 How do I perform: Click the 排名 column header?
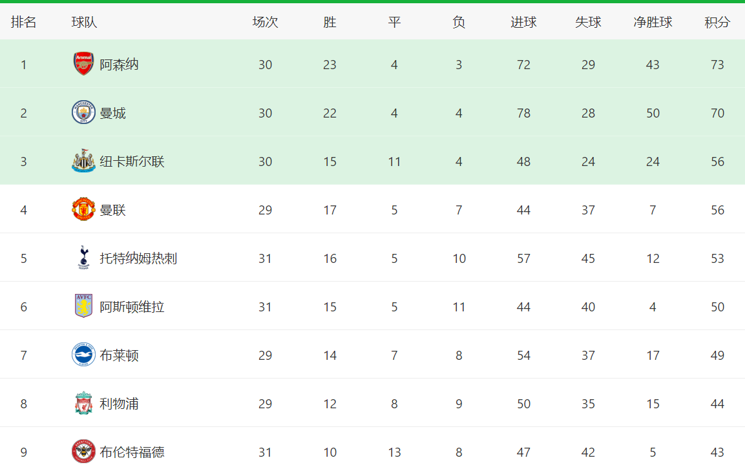coord(24,22)
